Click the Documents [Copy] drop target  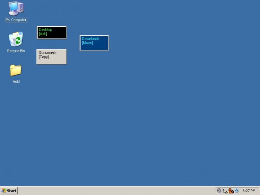[x=52, y=57]
